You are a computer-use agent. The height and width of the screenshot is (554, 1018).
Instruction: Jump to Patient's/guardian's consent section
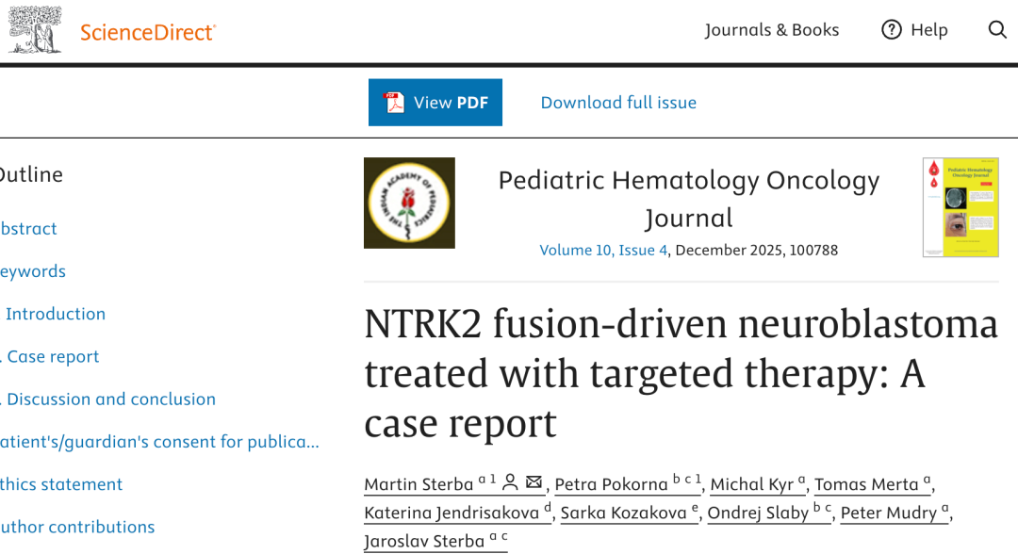159,442
